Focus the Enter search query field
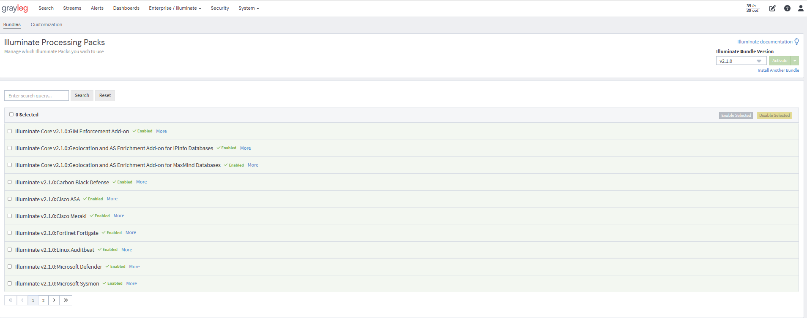This screenshot has height=318, width=807. (x=36, y=96)
